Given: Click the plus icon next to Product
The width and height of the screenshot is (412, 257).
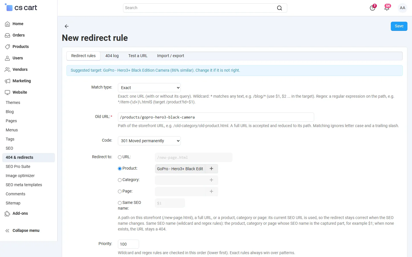Looking at the screenshot, I should point(211,169).
